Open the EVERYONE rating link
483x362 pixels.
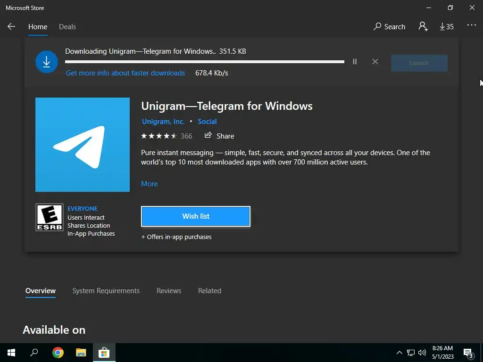pyautogui.click(x=83, y=209)
